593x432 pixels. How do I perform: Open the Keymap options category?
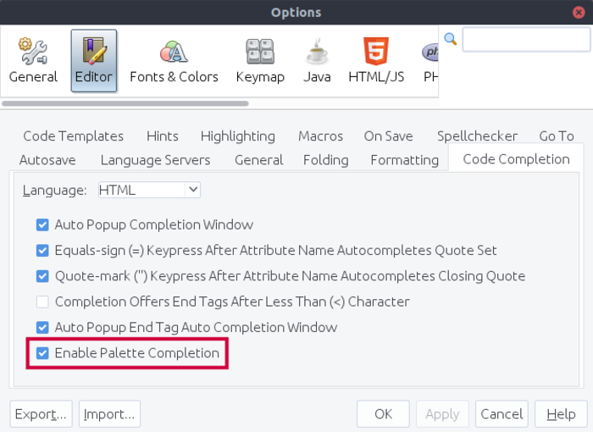click(259, 60)
